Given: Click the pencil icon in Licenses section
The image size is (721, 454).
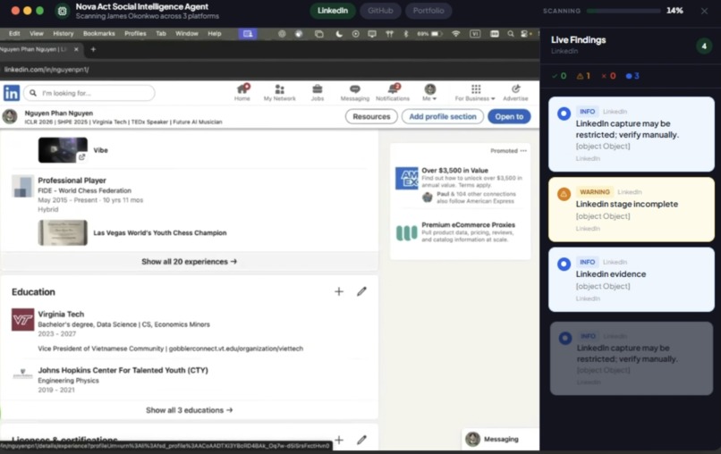Looking at the screenshot, I should click(362, 440).
